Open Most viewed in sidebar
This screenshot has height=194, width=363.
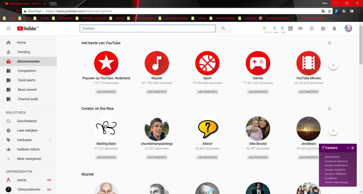28,89
